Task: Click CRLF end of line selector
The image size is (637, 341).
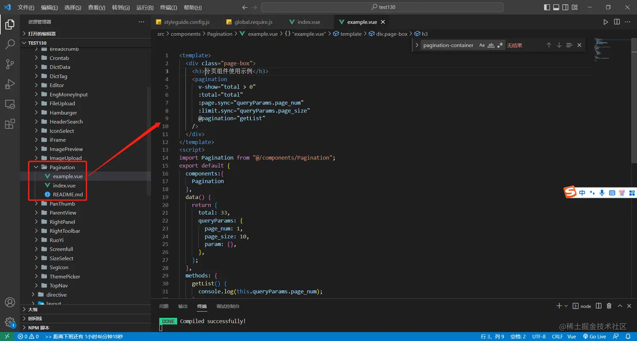Action: pos(557,336)
